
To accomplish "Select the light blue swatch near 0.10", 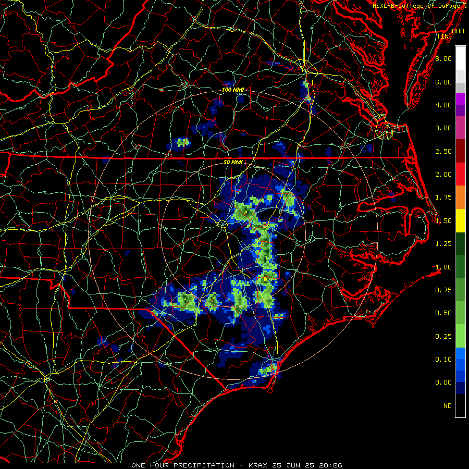I will point(460,353).
